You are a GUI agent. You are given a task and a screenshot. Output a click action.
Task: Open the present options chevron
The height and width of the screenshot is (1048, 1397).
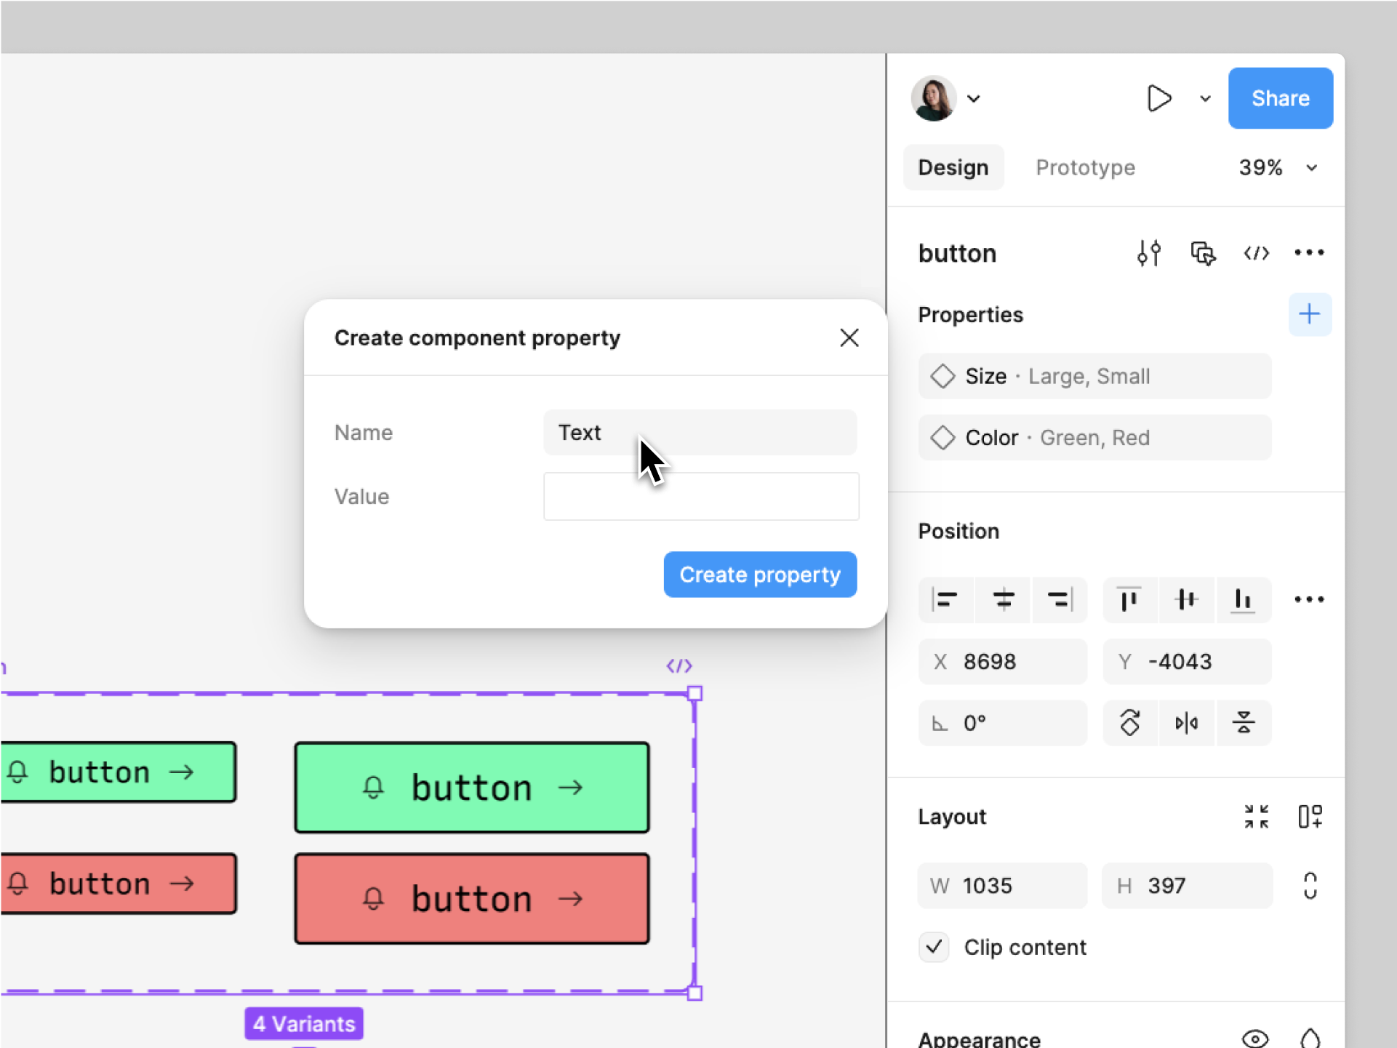(x=1205, y=99)
